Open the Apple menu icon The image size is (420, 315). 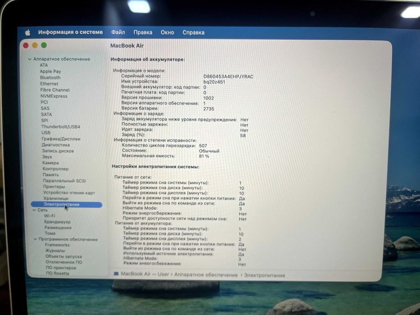(x=27, y=33)
